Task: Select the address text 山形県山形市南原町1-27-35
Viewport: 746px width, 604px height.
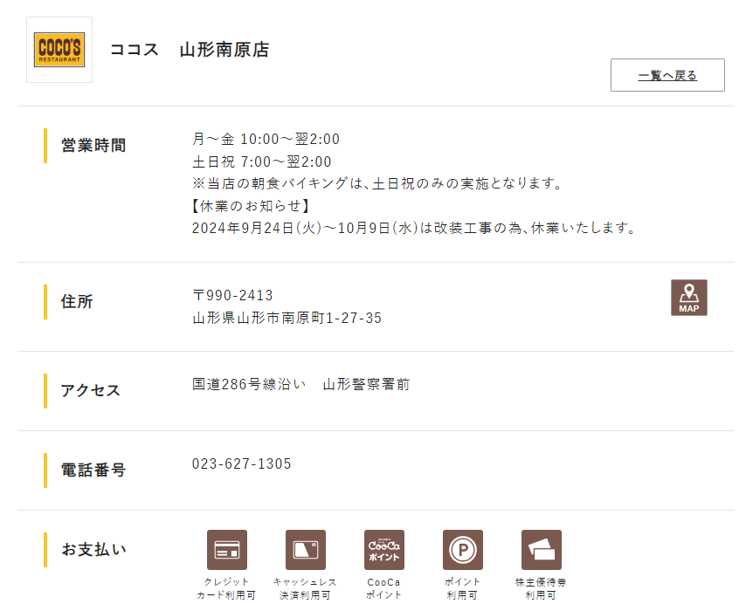Action: pyautogui.click(x=287, y=318)
